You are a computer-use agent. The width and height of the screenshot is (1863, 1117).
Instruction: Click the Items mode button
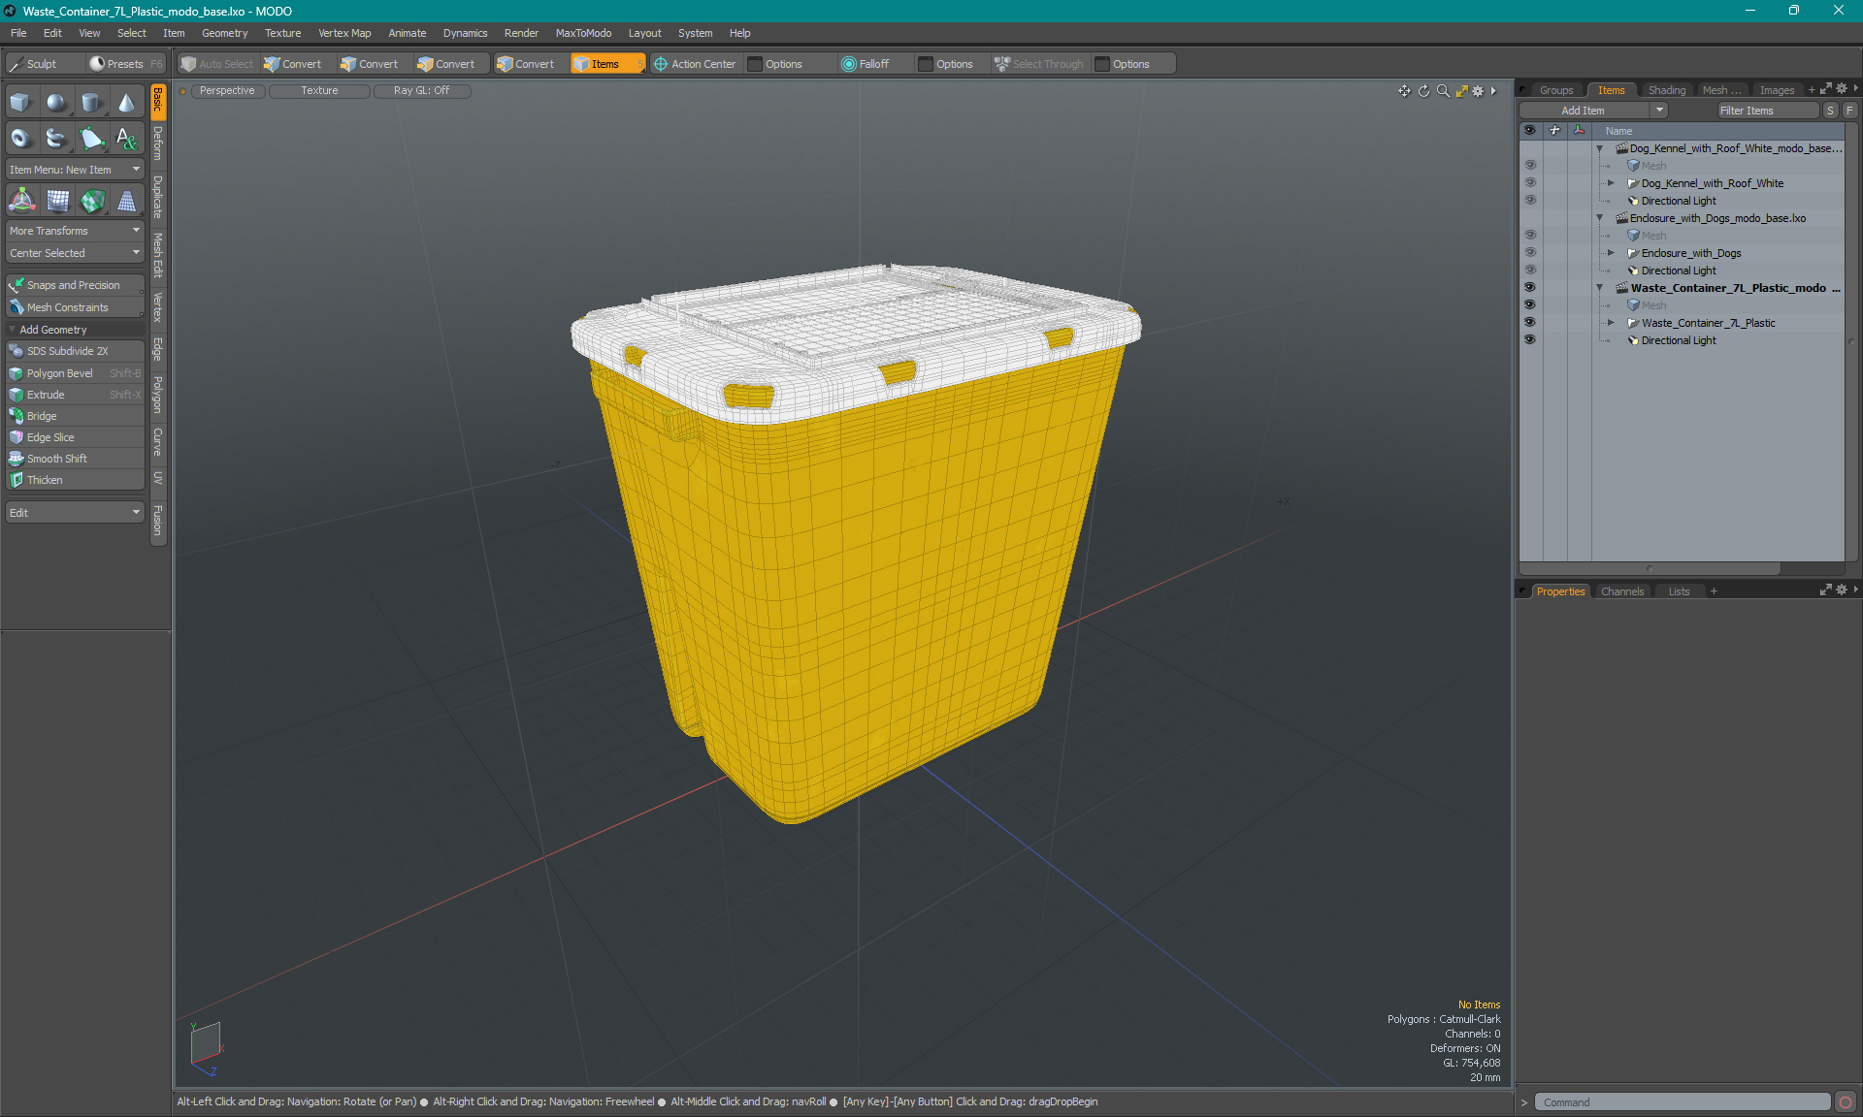point(607,64)
